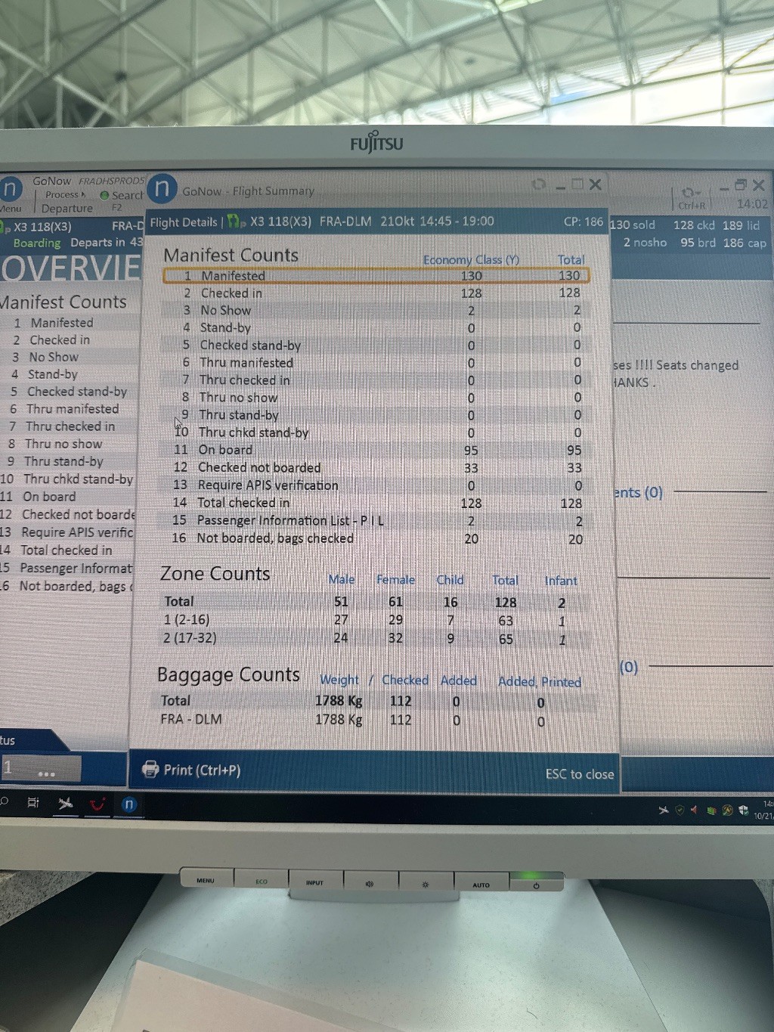Click the ellipsis button in status bar
This screenshot has height=1032, width=774.
[46, 773]
